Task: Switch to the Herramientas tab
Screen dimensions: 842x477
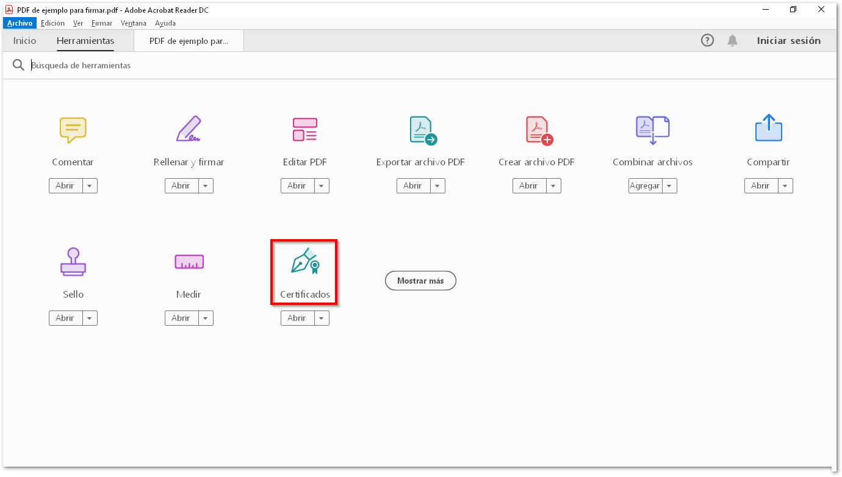Action: coord(85,41)
